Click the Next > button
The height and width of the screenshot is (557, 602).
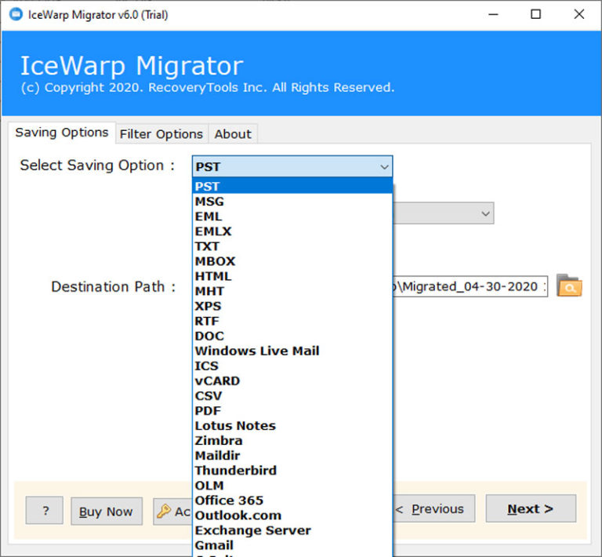(x=531, y=509)
